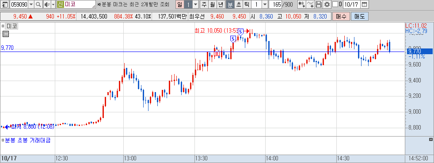Open chart settings gear icon
This screenshot has height=163, width=434.
(327, 4)
